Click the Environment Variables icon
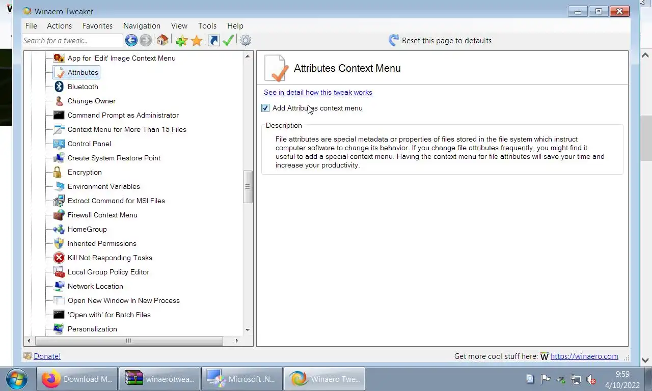652x391 pixels. pyautogui.click(x=59, y=186)
